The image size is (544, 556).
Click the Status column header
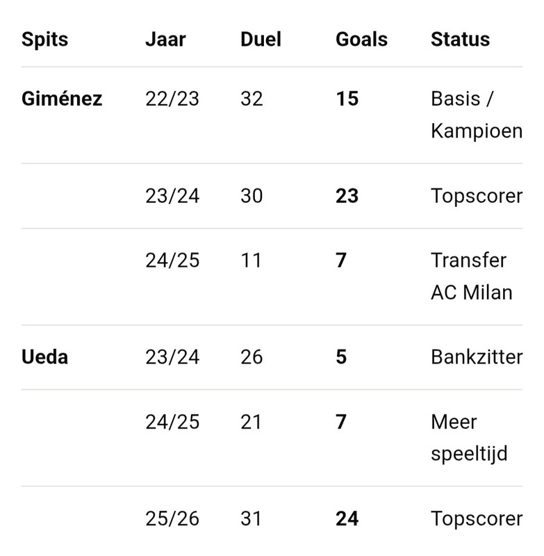[x=460, y=40]
